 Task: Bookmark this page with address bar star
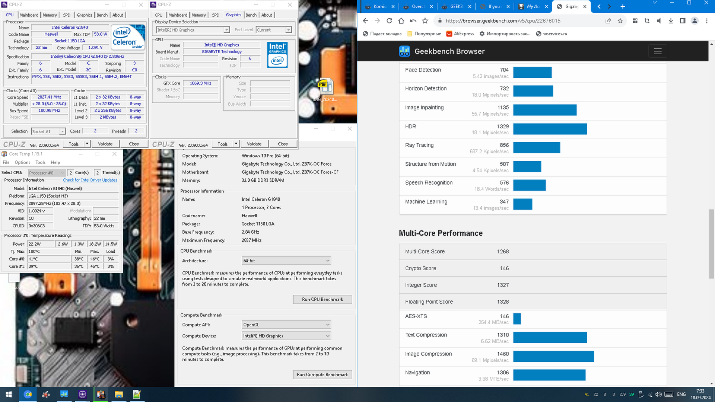[620, 21]
